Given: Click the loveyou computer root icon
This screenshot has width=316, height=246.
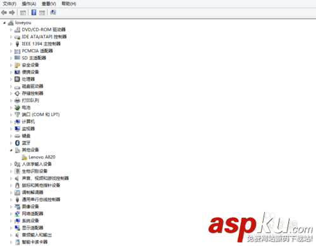Looking at the screenshot, I should tap(11, 23).
